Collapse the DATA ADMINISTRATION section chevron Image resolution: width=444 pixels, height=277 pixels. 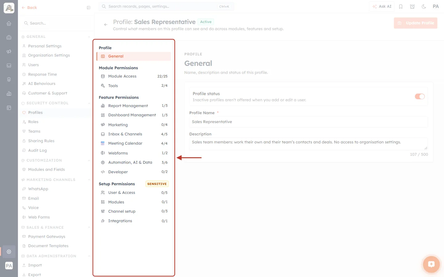89,256
